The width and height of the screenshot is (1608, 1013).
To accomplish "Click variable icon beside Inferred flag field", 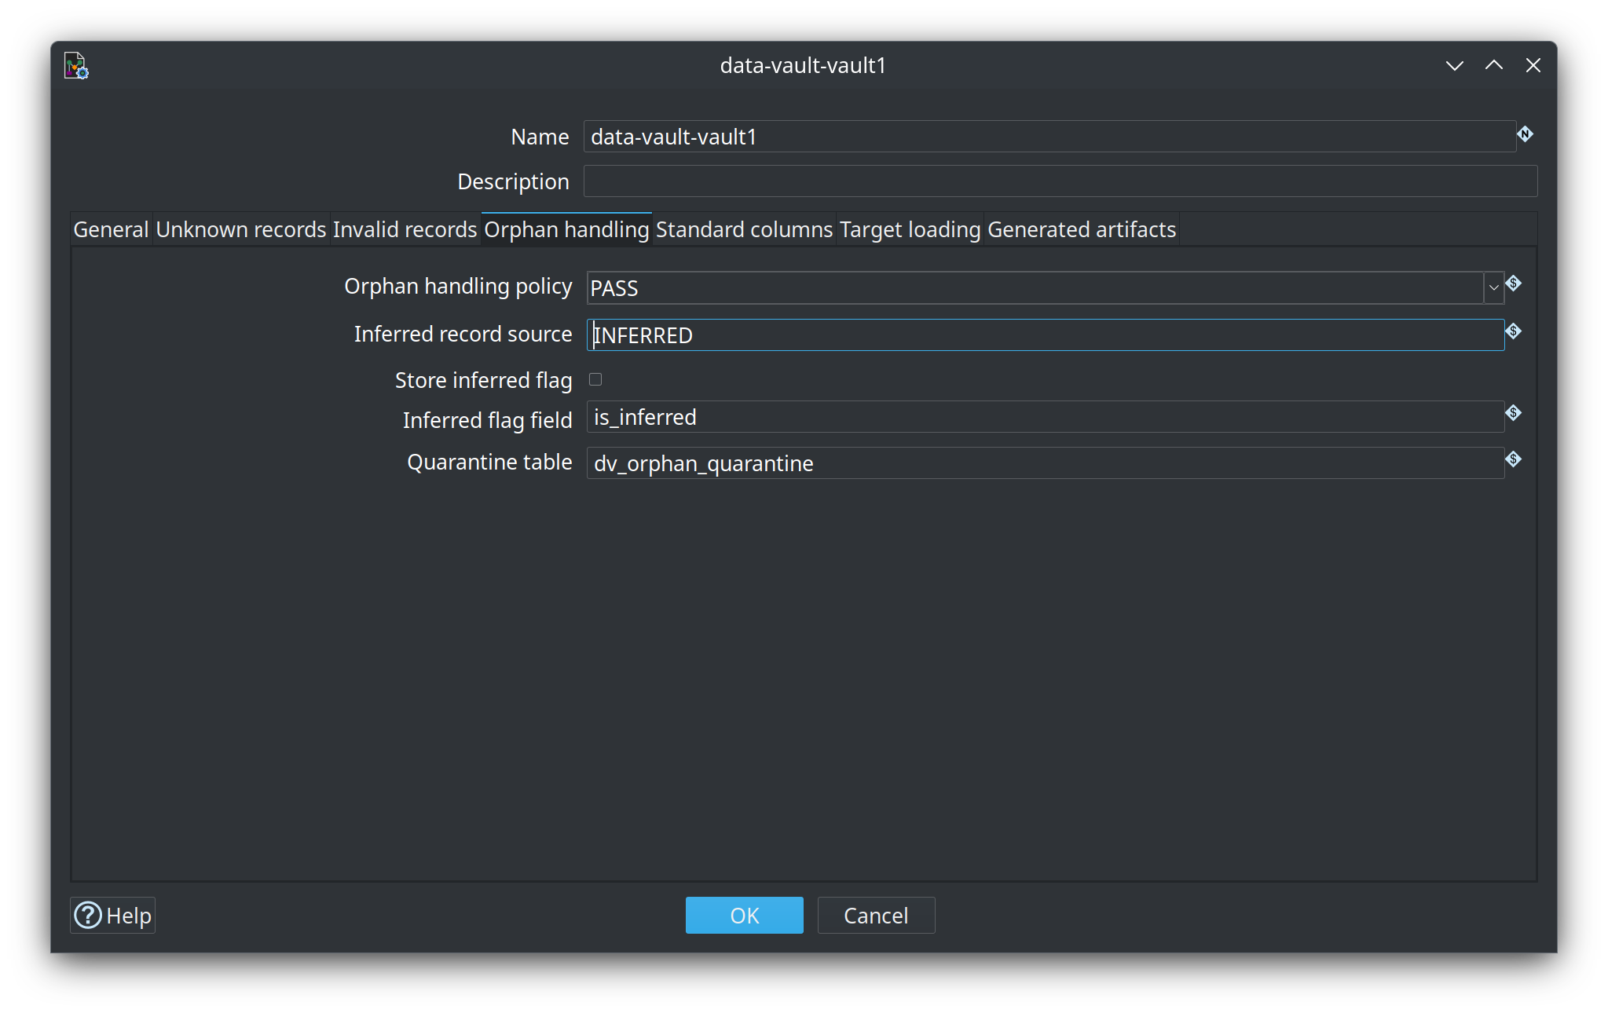I will pos(1514,413).
